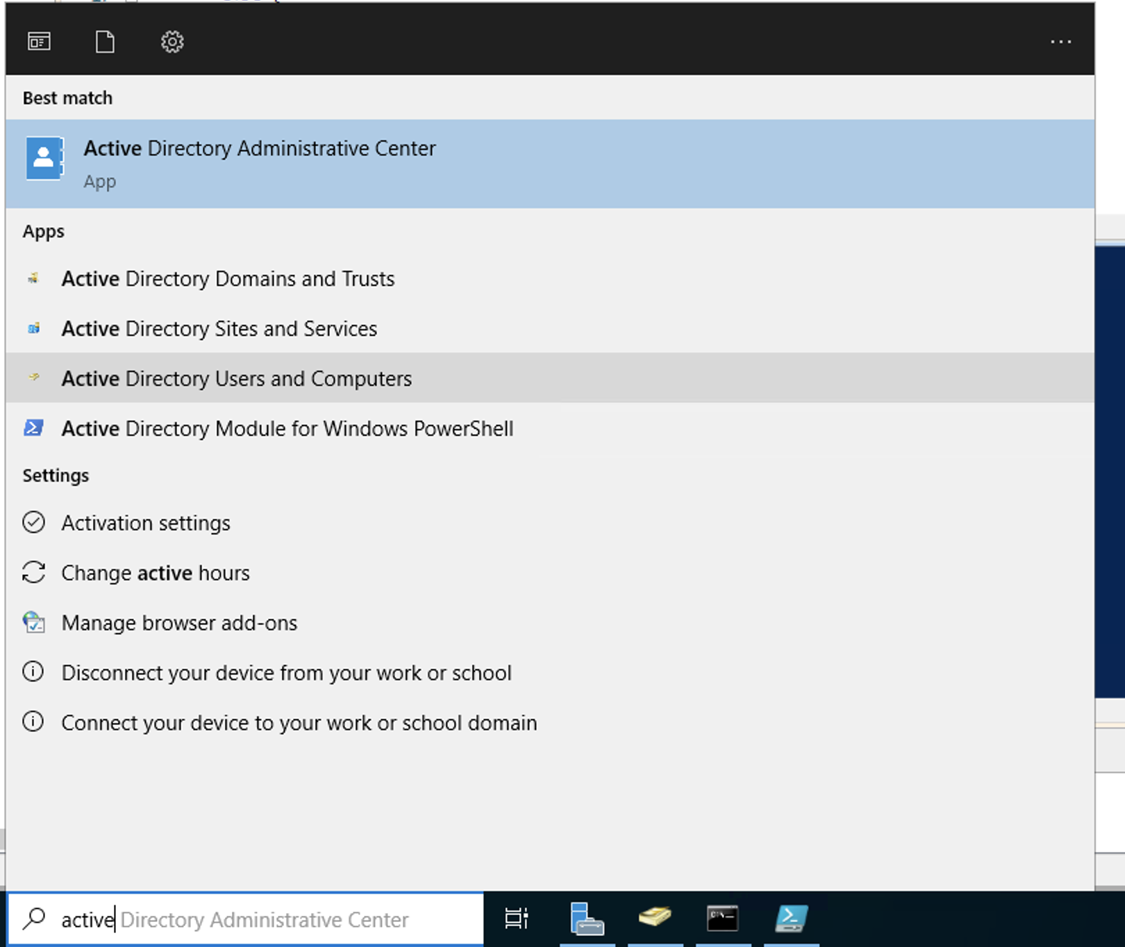The height and width of the screenshot is (947, 1125).
Task: Launch Active Directory Users and Computers
Action: pyautogui.click(x=550, y=378)
